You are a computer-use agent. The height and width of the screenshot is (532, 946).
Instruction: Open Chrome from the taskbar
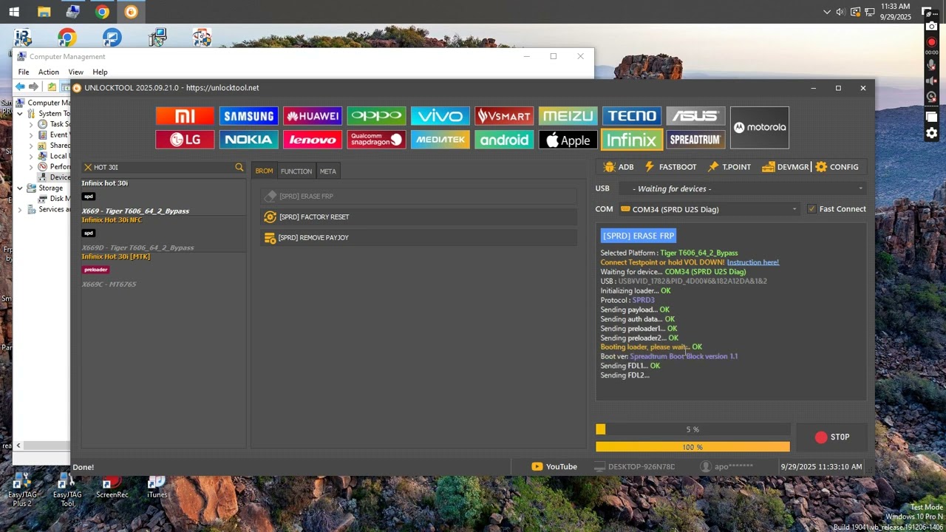pyautogui.click(x=102, y=12)
